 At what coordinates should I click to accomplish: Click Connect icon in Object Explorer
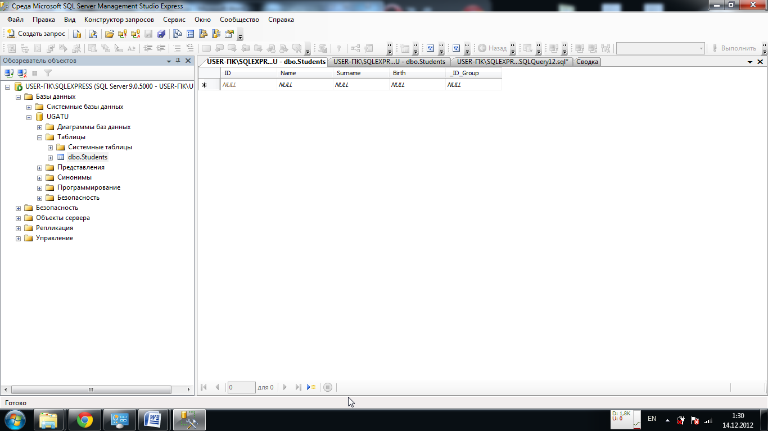click(x=9, y=73)
